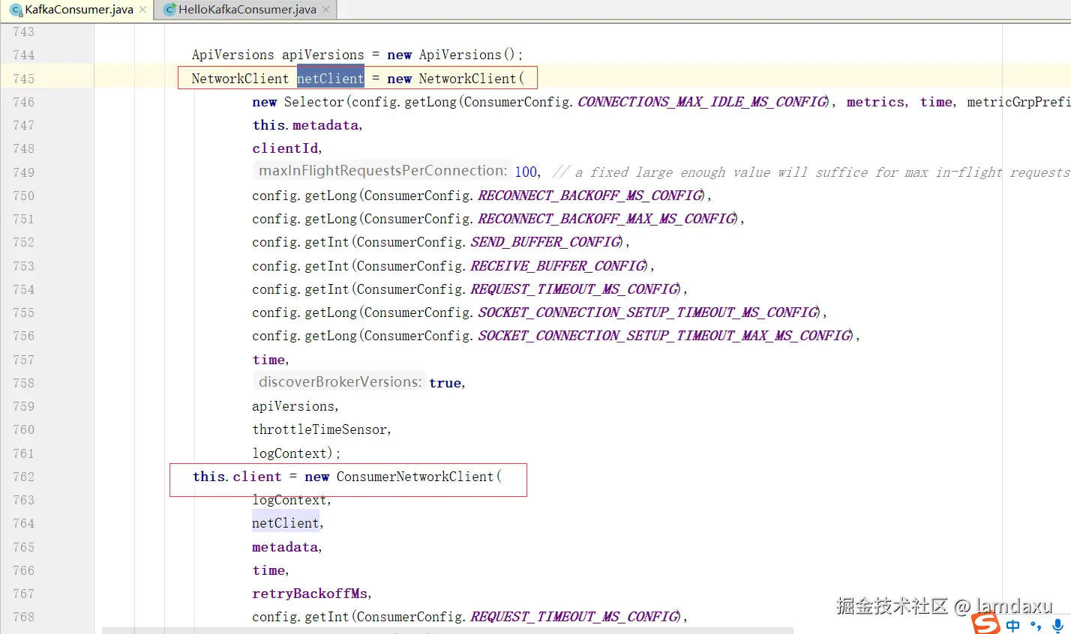Click CONNECTIONS_MAX_IDLE_MS_CONFIG constant
Viewport: 1071px width, 634px height.
[702, 102]
